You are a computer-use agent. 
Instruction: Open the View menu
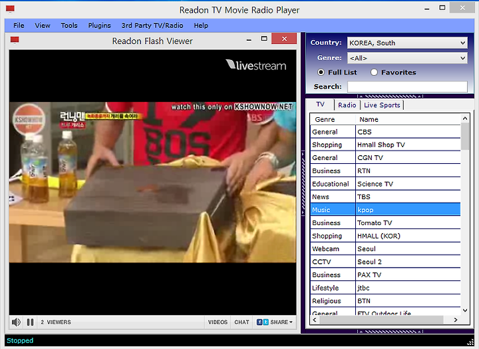[x=43, y=25]
